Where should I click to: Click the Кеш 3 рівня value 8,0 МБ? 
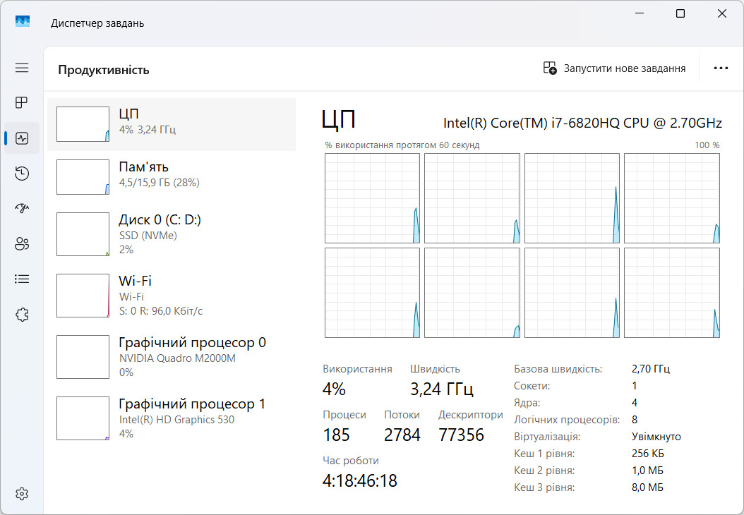click(x=648, y=487)
